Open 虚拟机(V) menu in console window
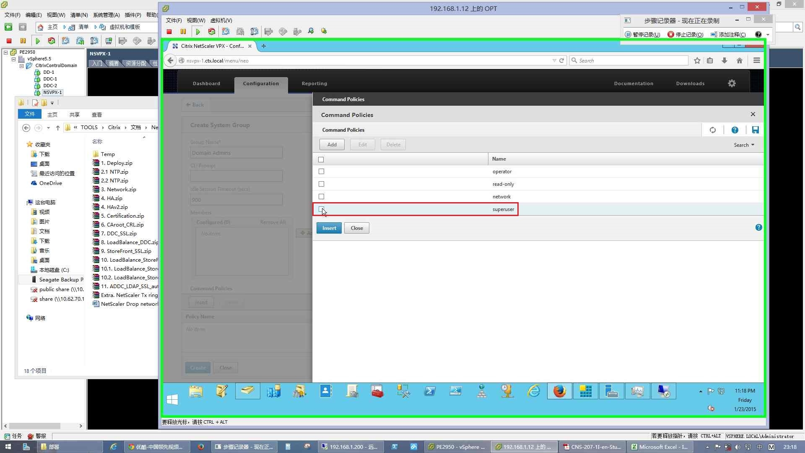Image resolution: width=805 pixels, height=453 pixels. click(221, 20)
